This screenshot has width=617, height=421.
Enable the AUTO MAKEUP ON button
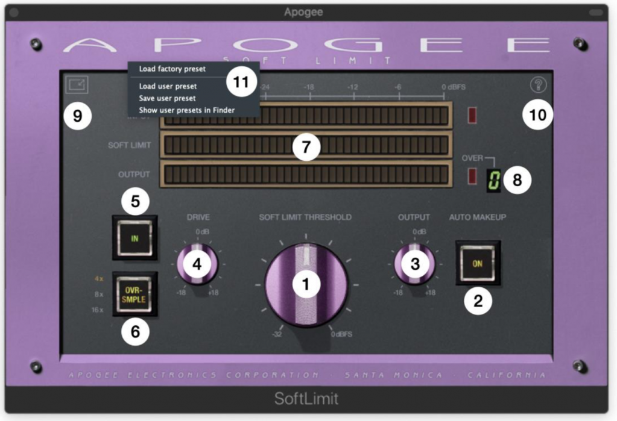click(478, 263)
